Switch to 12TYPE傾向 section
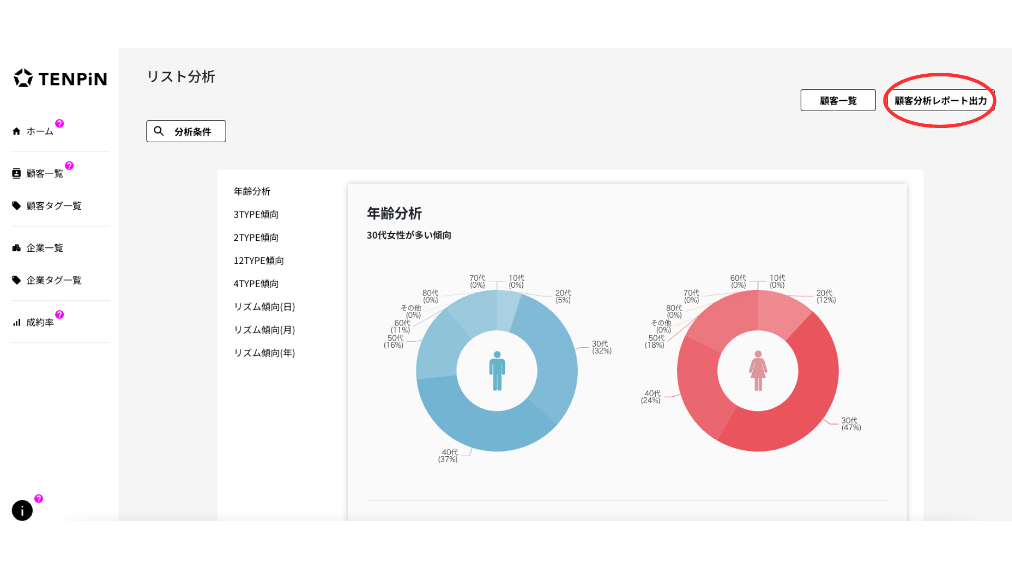1012x569 pixels. click(259, 261)
